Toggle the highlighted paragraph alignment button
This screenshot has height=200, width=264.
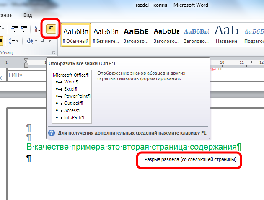(x=2, y=41)
